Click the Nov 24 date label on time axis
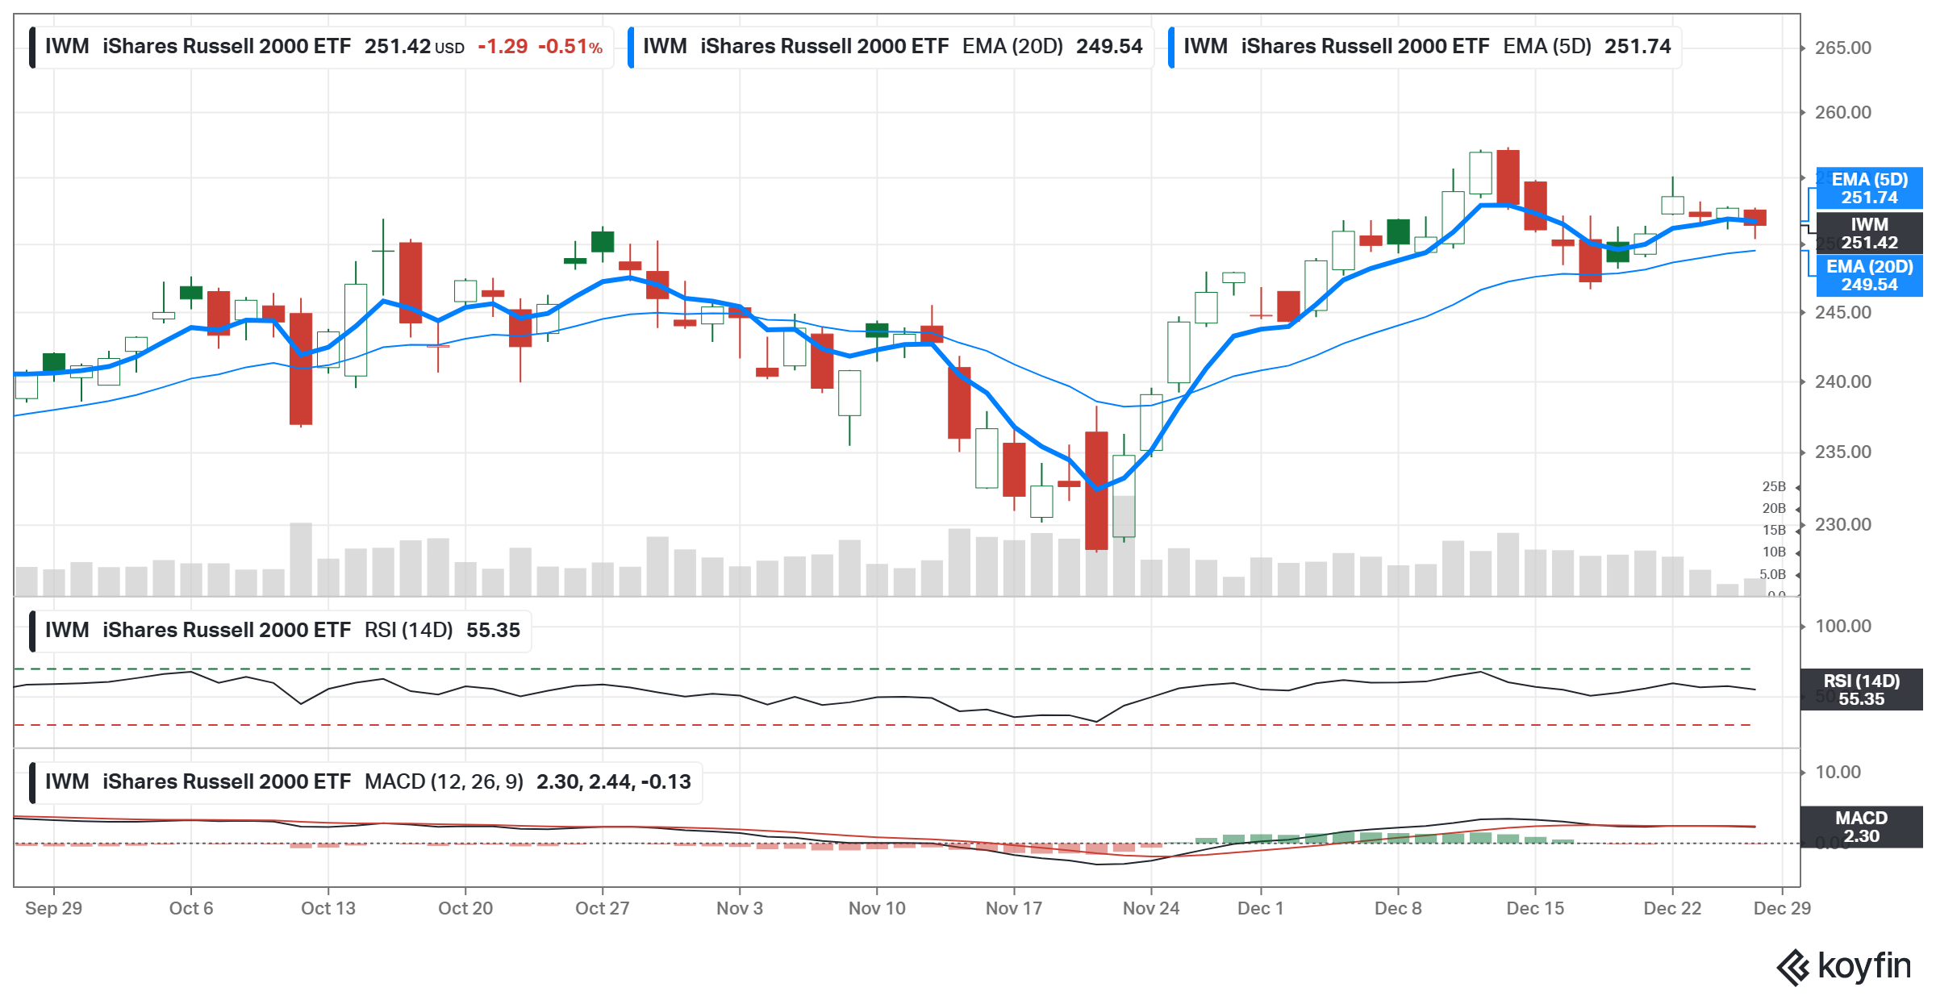The image size is (1936, 1000). click(x=1150, y=908)
